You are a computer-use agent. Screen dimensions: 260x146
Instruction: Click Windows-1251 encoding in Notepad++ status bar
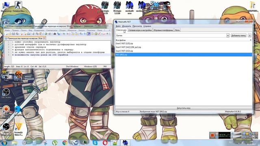(90, 67)
